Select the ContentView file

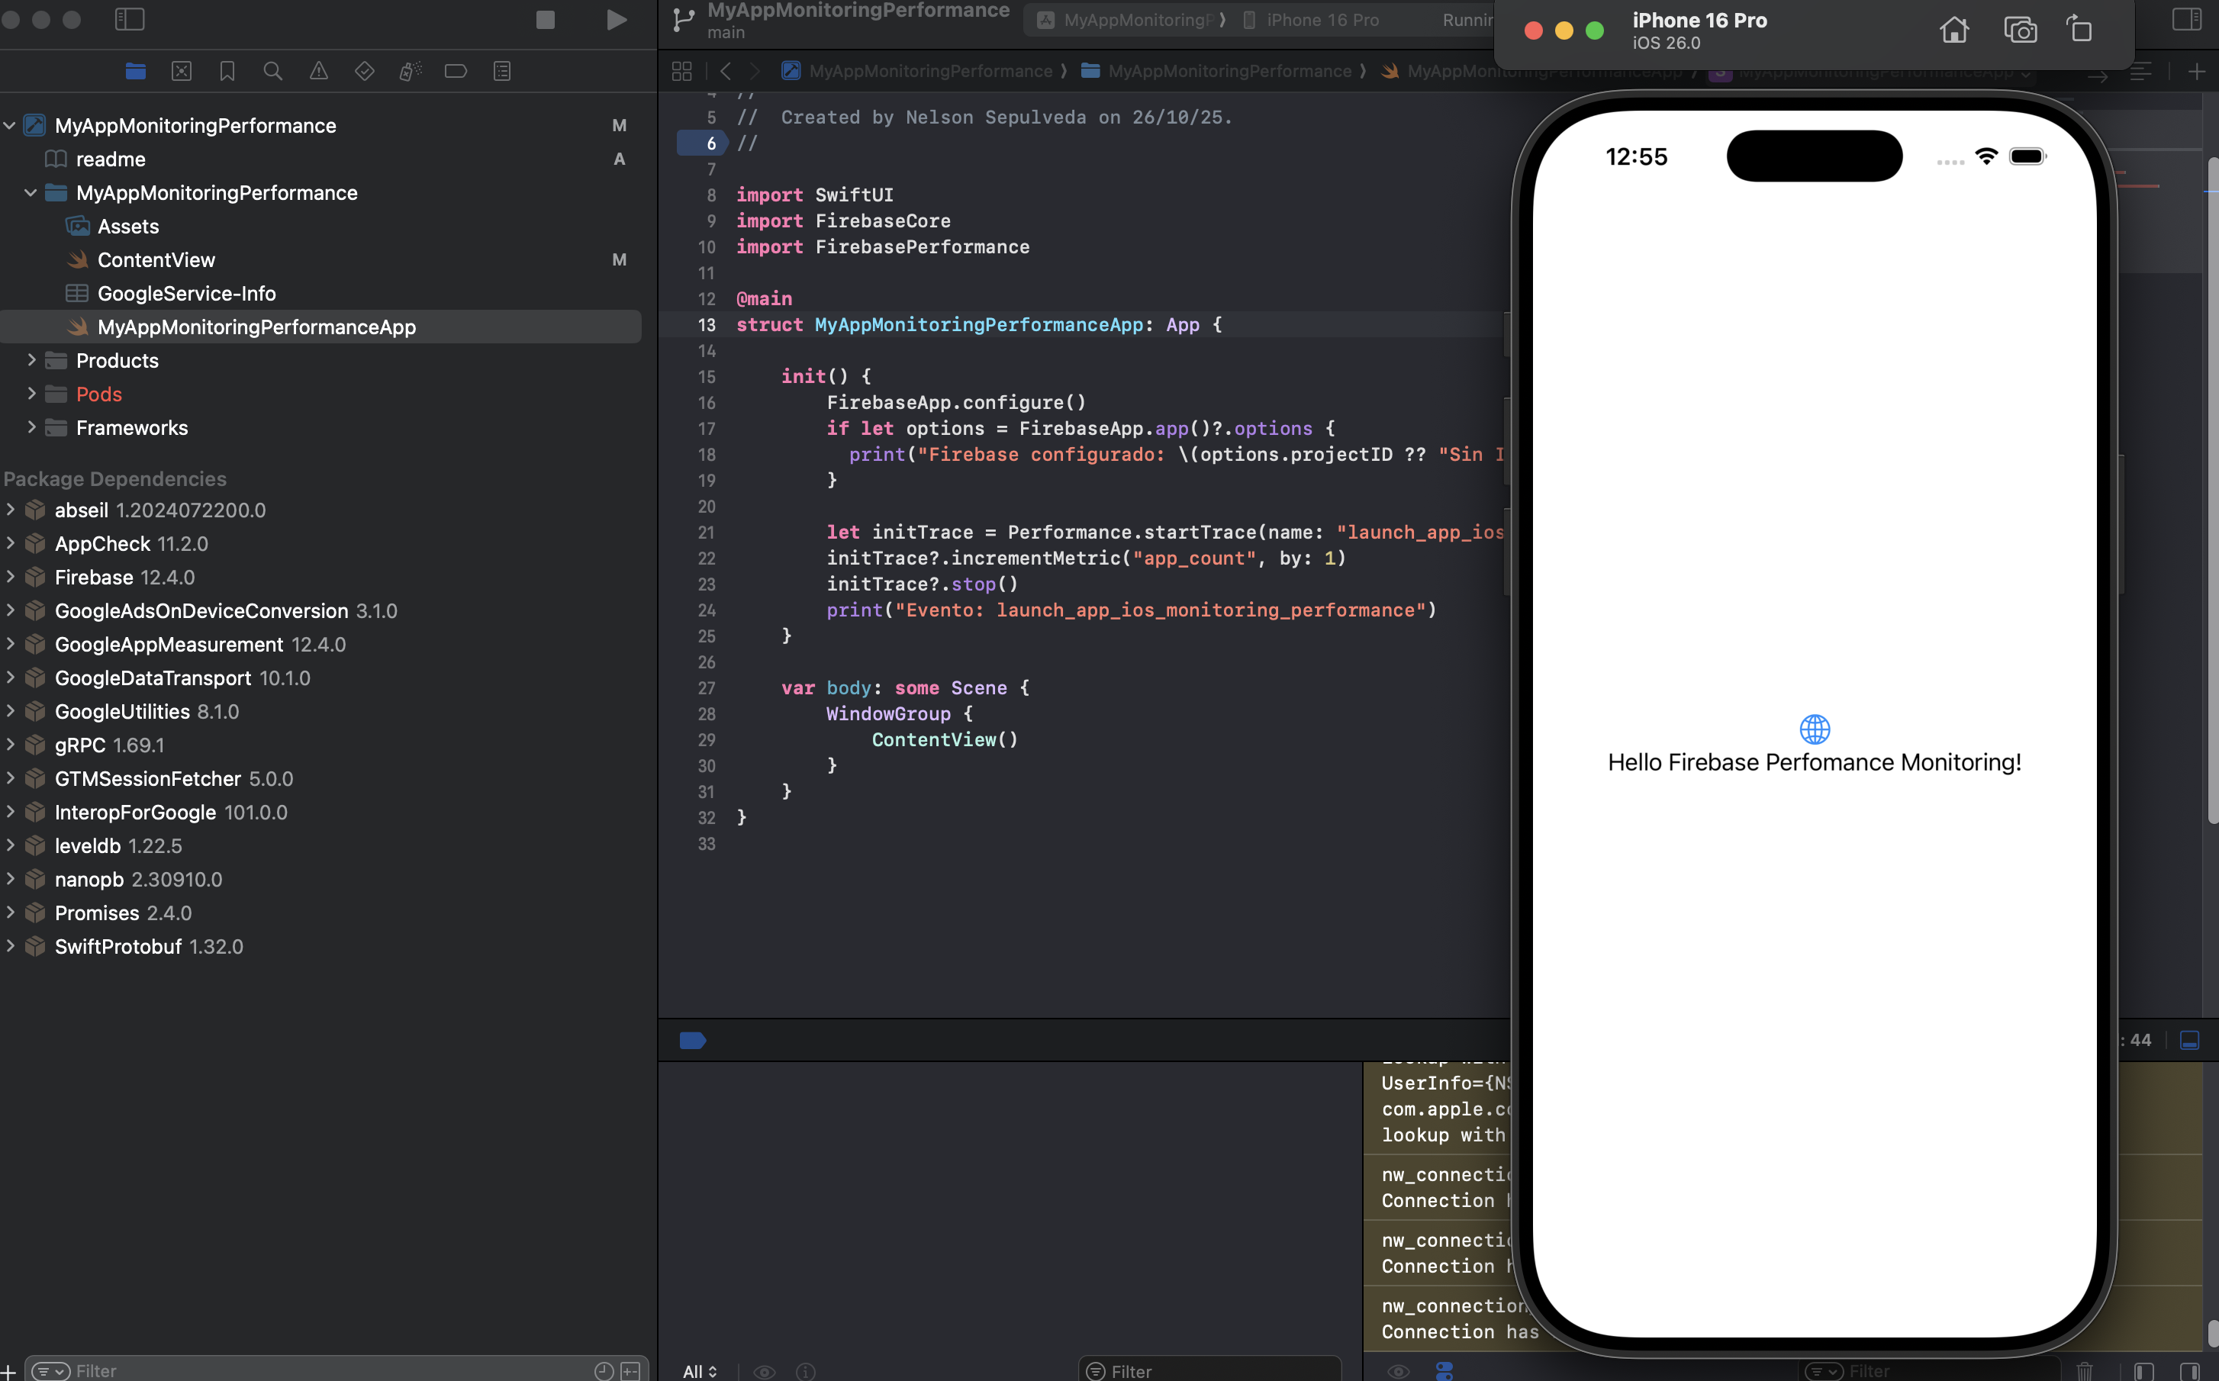tap(156, 260)
